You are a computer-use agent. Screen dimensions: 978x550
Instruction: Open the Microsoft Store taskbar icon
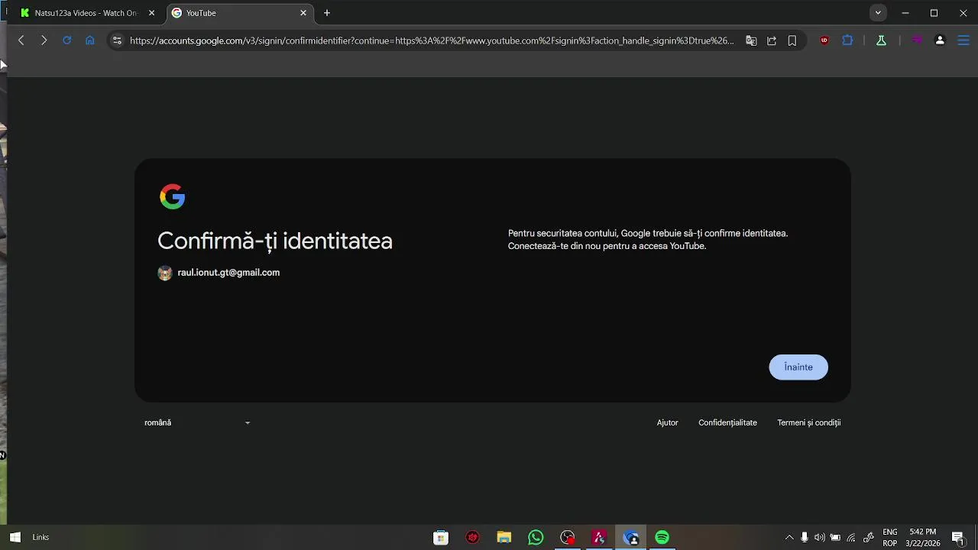tap(440, 538)
